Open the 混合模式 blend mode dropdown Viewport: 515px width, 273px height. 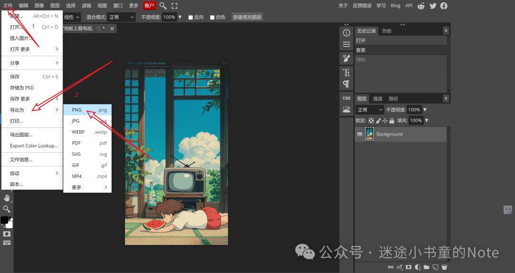(x=122, y=17)
